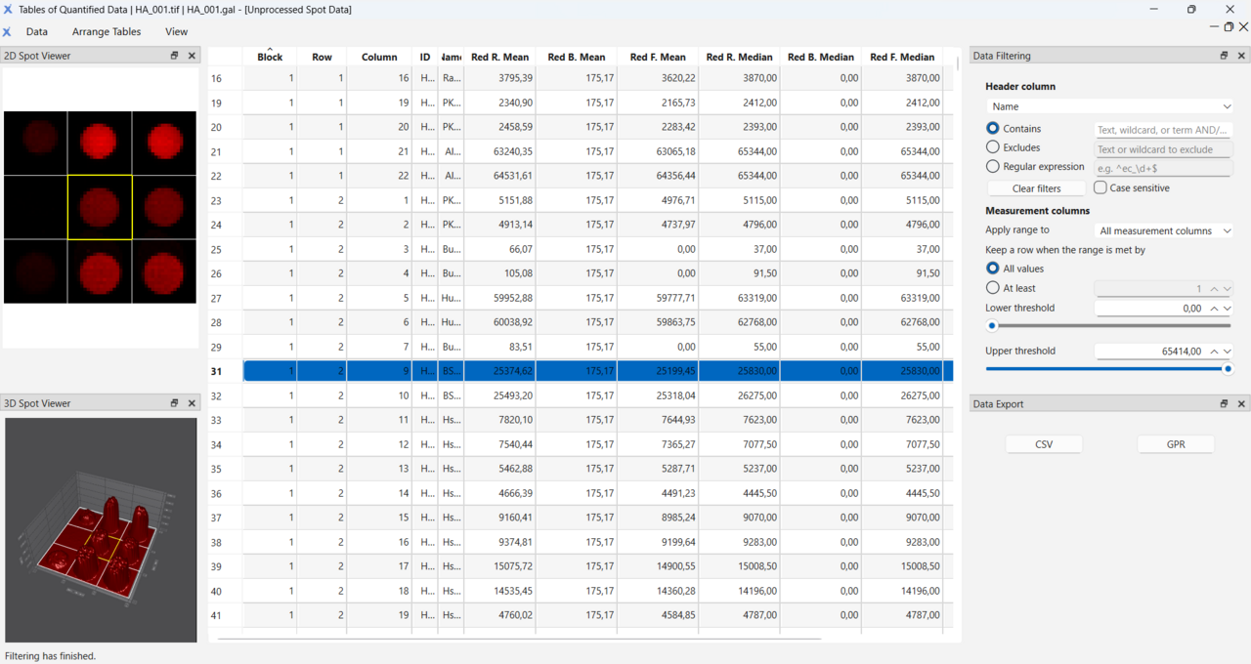Image resolution: width=1251 pixels, height=664 pixels.
Task: Open the Arrange Tables menu
Action: tap(107, 31)
